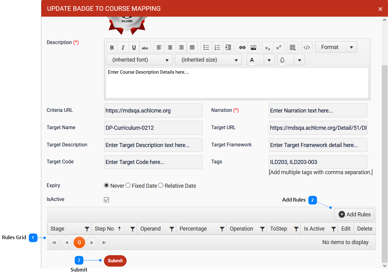Toggle the IsActive checkbox
The width and height of the screenshot is (388, 274).
tap(107, 200)
